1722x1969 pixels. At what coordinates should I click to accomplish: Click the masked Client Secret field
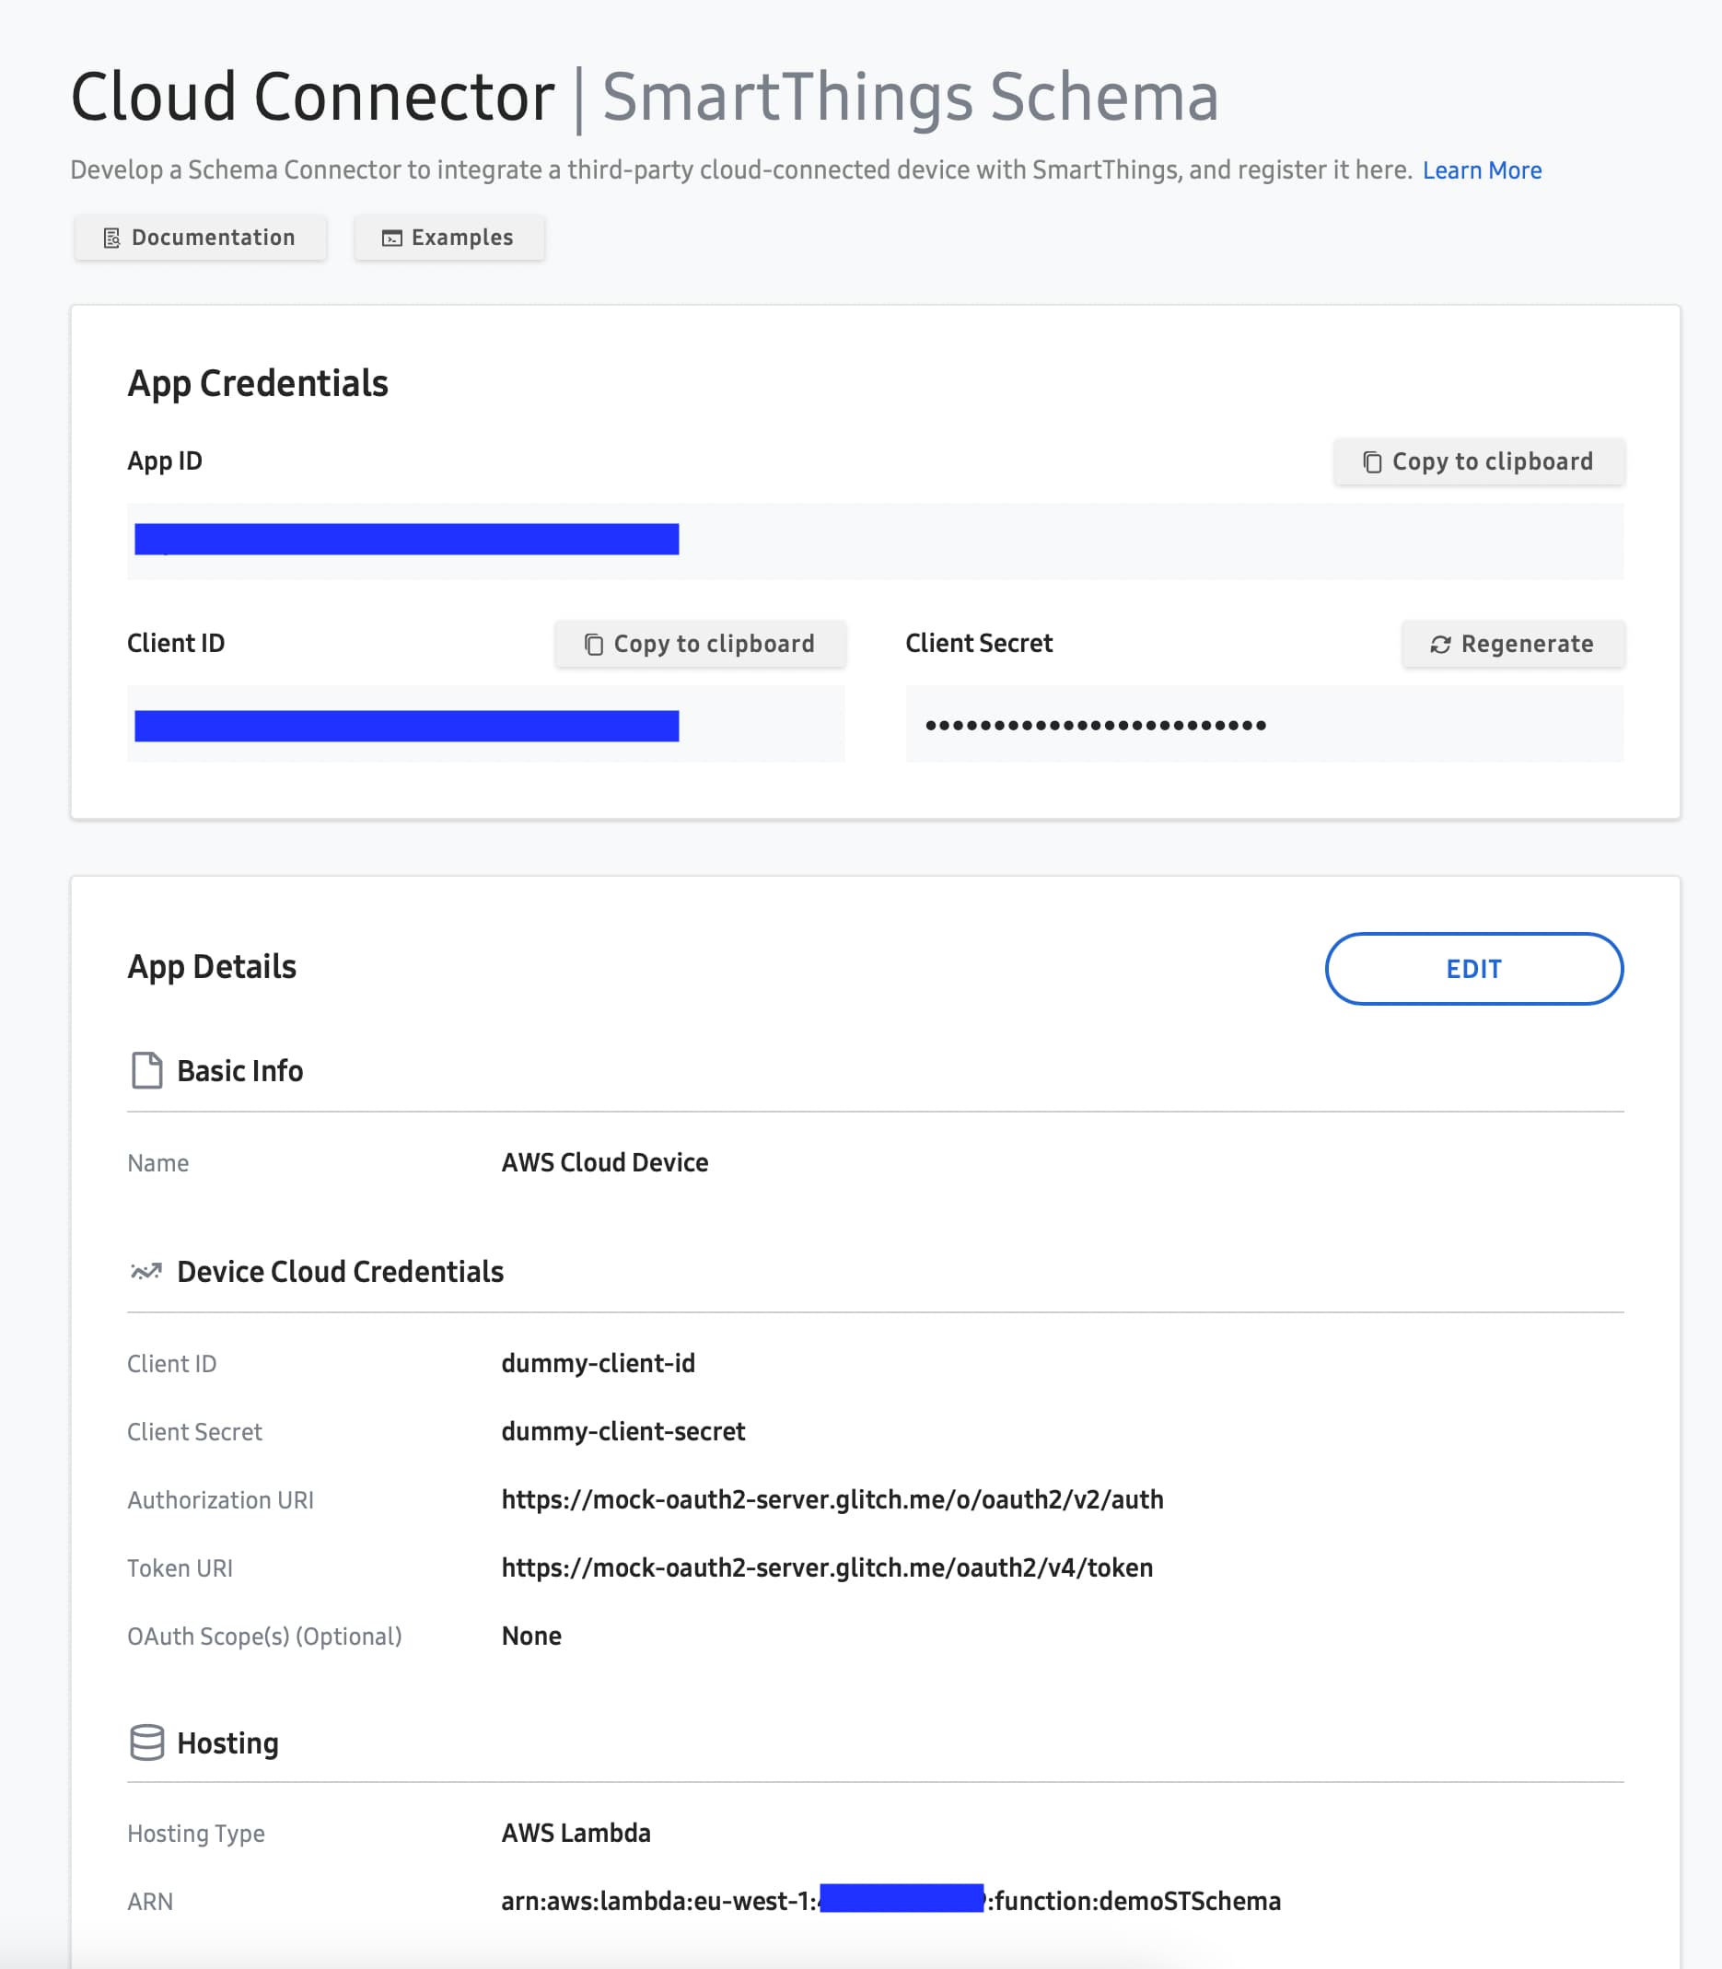[1263, 724]
